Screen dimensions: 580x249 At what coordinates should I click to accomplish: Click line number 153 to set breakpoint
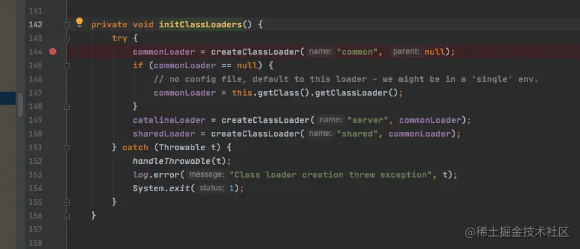click(36, 175)
